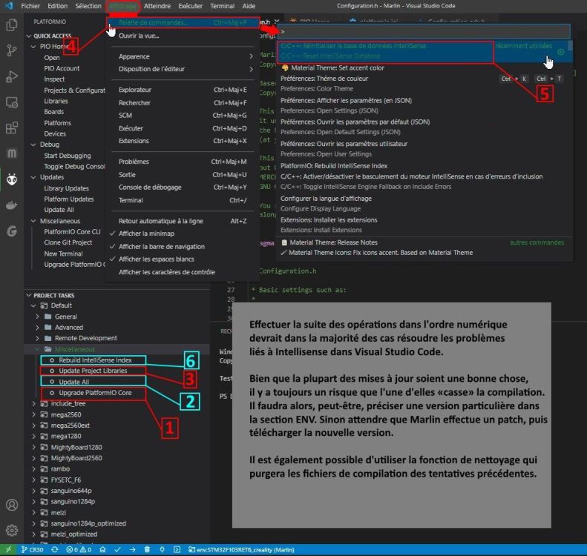Image resolution: width=587 pixels, height=556 pixels.
Task: Open the Marlin Auto Build 'm' icon
Action: point(12,153)
